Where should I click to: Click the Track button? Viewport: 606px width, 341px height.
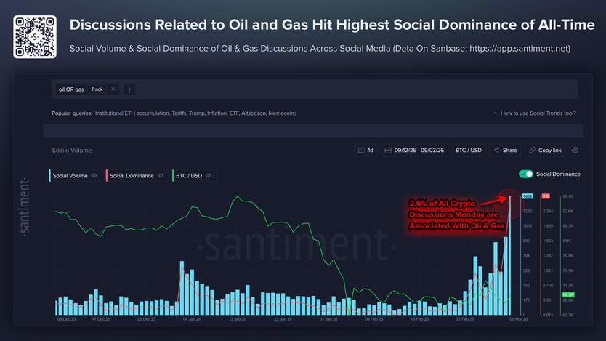click(97, 89)
